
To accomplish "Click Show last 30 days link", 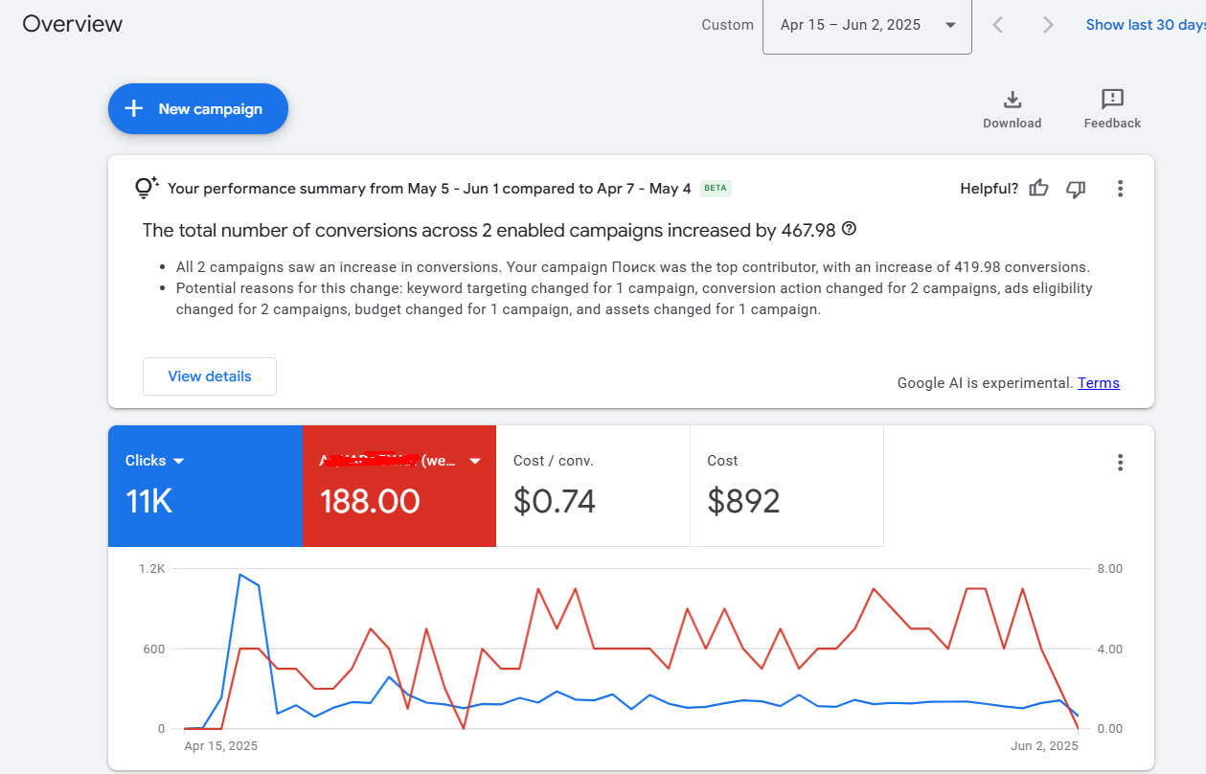I will (1145, 25).
